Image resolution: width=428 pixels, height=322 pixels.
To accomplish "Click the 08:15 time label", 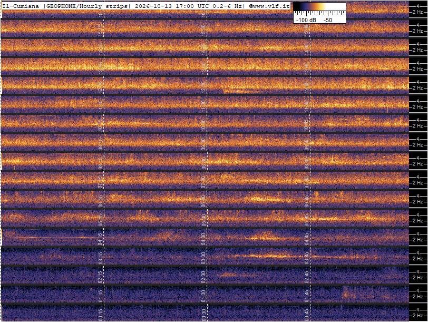I will tap(101, 163).
